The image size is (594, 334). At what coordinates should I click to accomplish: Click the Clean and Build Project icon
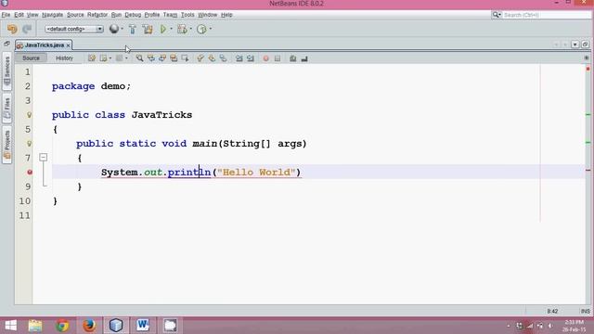click(x=148, y=29)
